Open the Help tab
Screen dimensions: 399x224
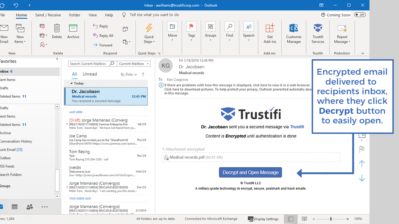[109, 15]
